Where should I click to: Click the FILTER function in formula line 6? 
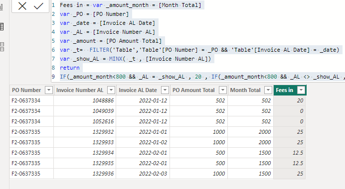[99, 50]
